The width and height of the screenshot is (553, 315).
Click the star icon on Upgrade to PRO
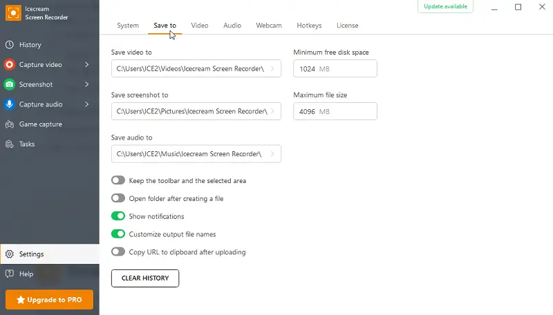click(21, 300)
